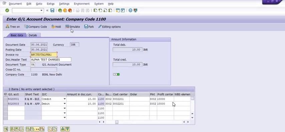Select row marker for account 5020801

5,99
